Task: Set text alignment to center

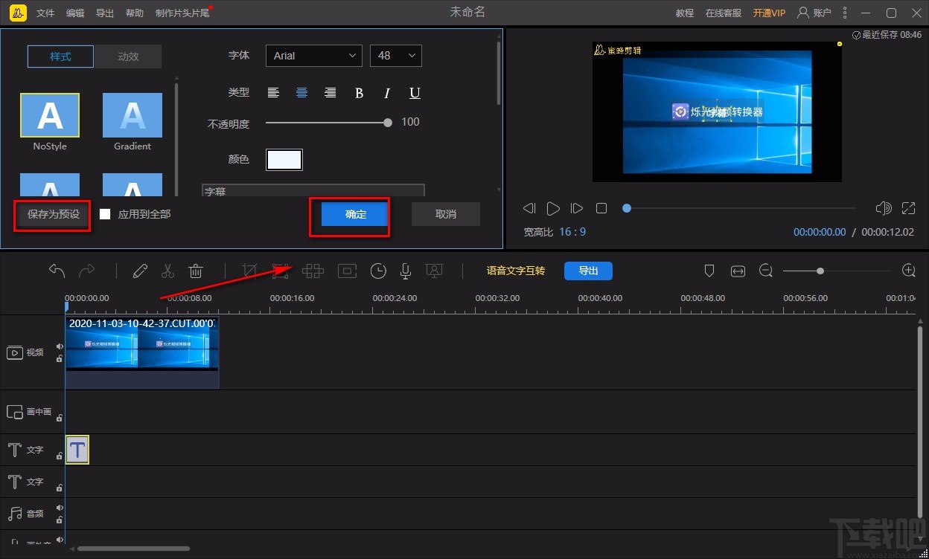Action: [301, 93]
